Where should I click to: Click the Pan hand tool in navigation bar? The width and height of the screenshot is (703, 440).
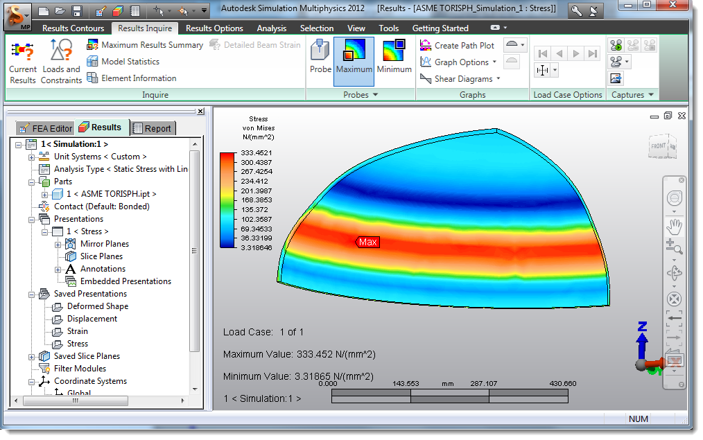[x=674, y=227]
